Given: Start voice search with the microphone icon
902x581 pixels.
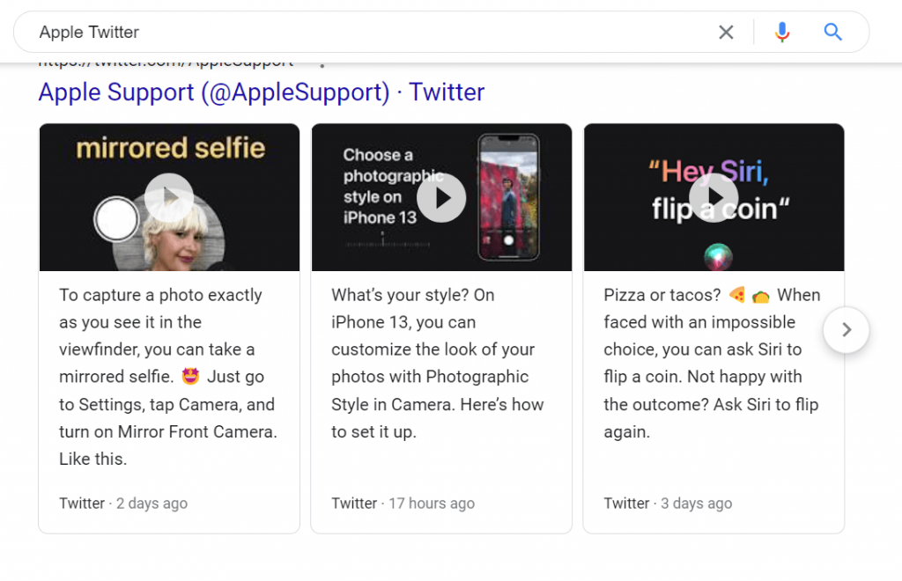Looking at the screenshot, I should click(782, 33).
